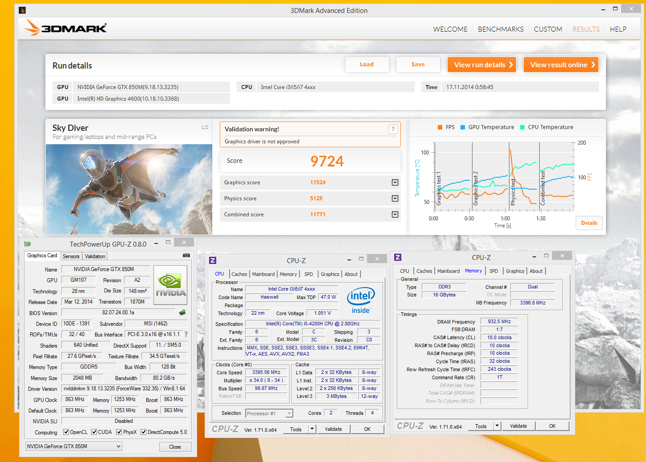
Task: Click the Intel inside logo in CPU-Z
Action: [x=361, y=300]
